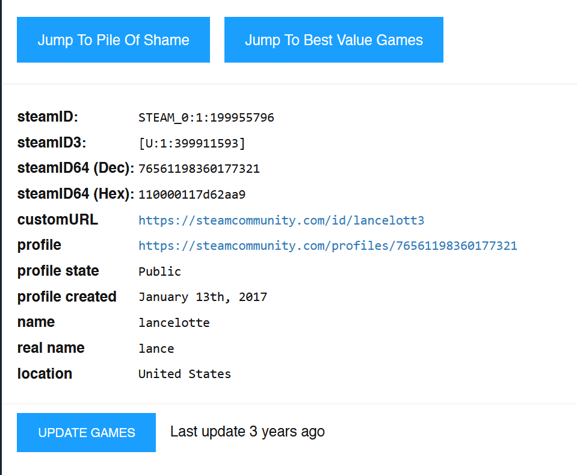Open the customURL steamcommunity lancelott3 link
The image size is (577, 475).
pos(281,220)
